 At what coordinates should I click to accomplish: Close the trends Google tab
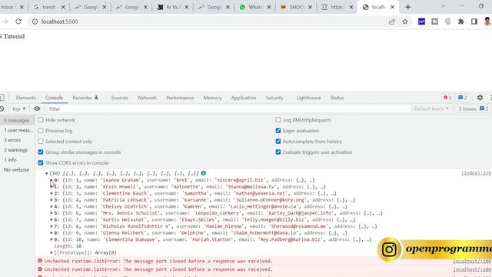[63, 7]
